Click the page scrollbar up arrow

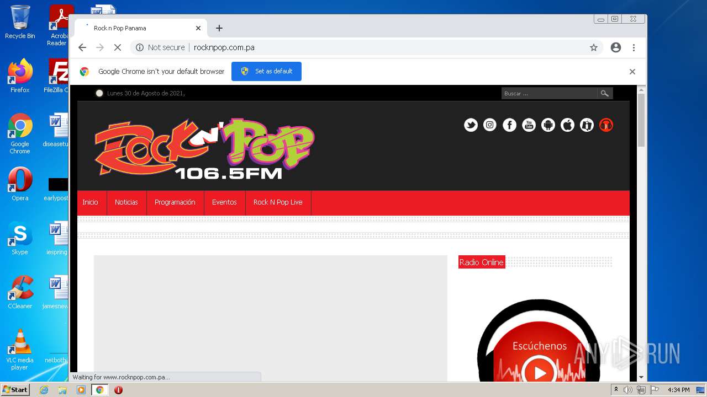pos(641,89)
